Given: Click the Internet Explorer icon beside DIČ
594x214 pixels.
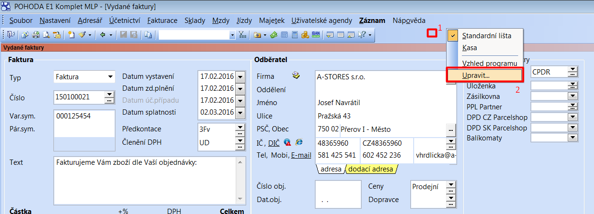Looking at the screenshot, I should click(299, 142).
